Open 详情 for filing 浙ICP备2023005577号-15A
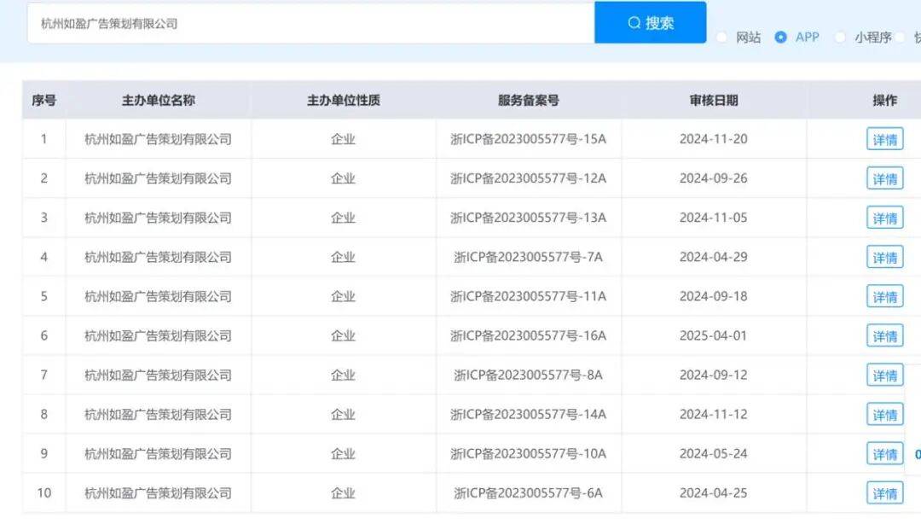Screen dimensions: 921x524 point(884,139)
